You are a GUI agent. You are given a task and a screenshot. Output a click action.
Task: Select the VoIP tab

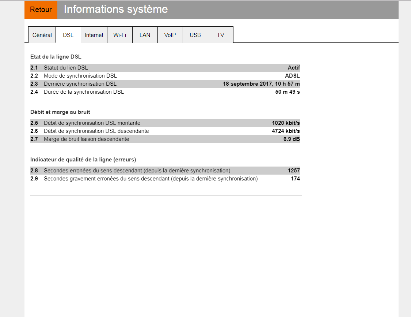(x=170, y=35)
